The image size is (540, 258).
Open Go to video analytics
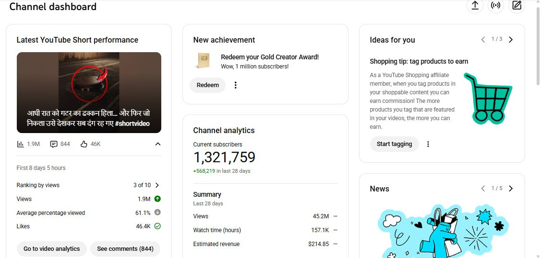pos(52,249)
